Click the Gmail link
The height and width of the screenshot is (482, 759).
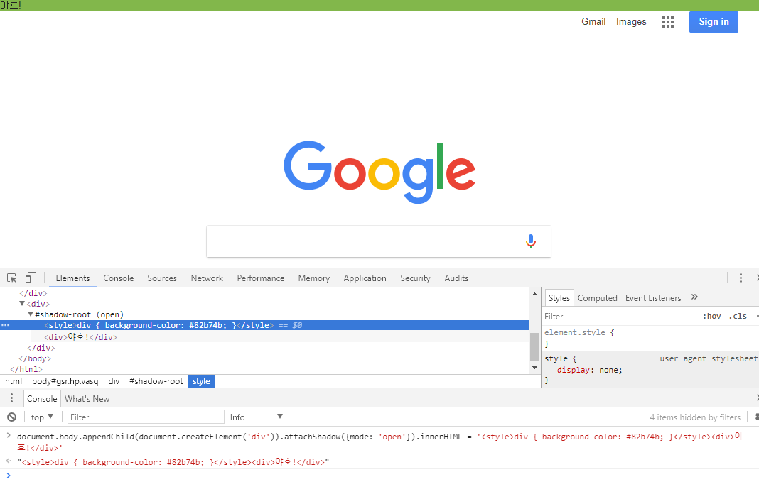point(593,22)
